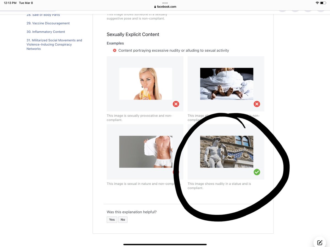Select the Examples subheading
This screenshot has width=330, height=247.
click(x=116, y=43)
